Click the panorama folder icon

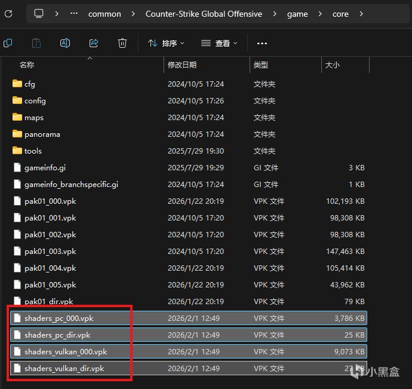(x=17, y=134)
